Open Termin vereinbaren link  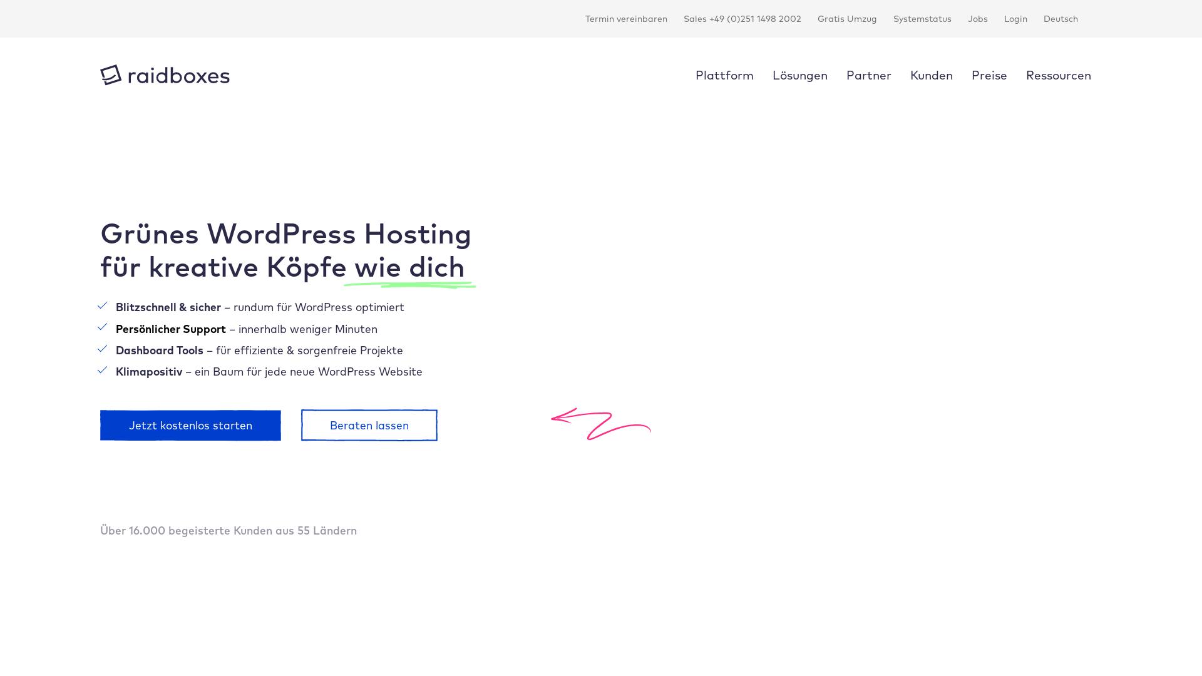pyautogui.click(x=626, y=19)
